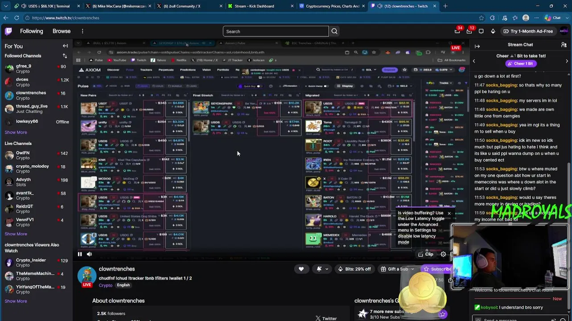Switch to Mike MacCana X tab
Screen dimensions: 572x321
click(x=118, y=6)
